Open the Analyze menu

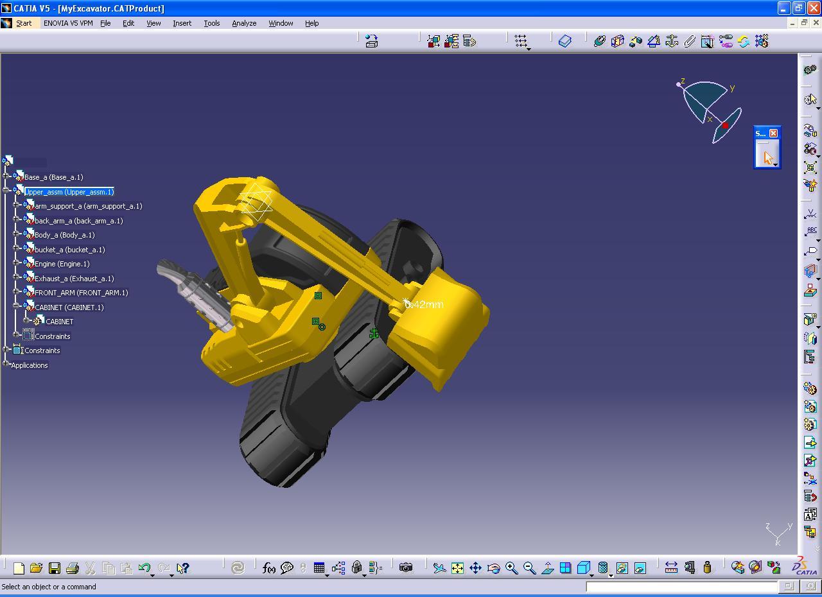pyautogui.click(x=244, y=23)
